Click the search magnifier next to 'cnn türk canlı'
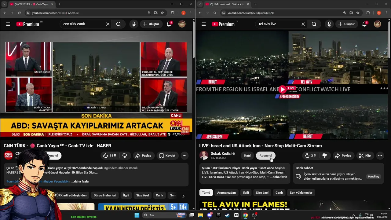Image resolution: width=391 pixels, height=220 pixels. pyautogui.click(x=119, y=24)
